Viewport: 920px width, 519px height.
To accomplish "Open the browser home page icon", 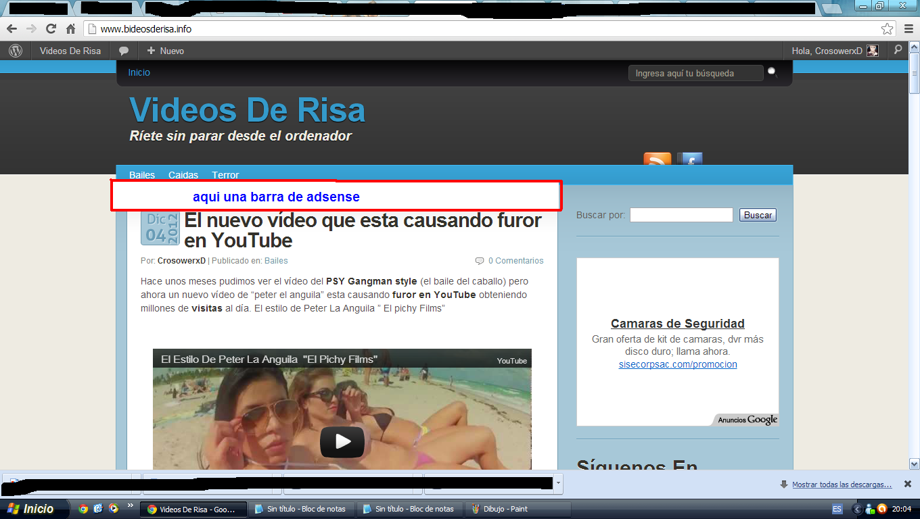I will pyautogui.click(x=70, y=28).
